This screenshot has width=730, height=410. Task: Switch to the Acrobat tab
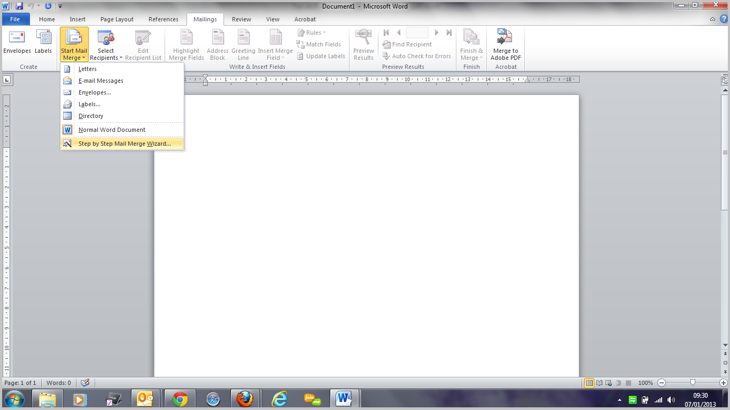coord(305,19)
